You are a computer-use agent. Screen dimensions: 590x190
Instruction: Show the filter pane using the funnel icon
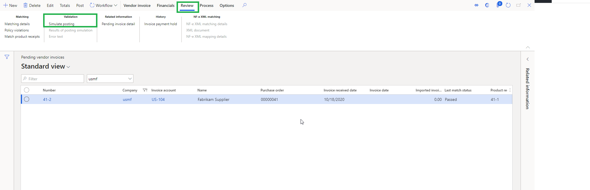tap(7, 57)
